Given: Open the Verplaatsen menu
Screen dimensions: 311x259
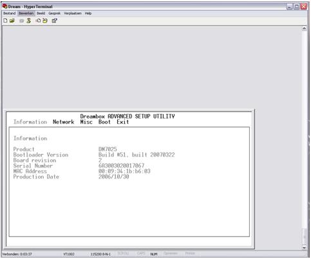Looking at the screenshot, I should 73,14.
